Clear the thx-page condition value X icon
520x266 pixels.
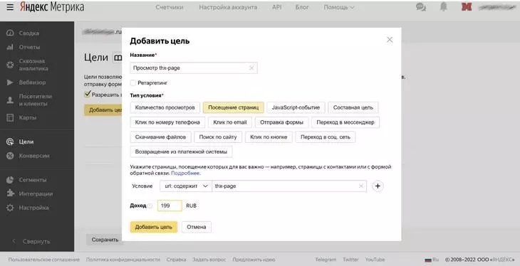361,186
